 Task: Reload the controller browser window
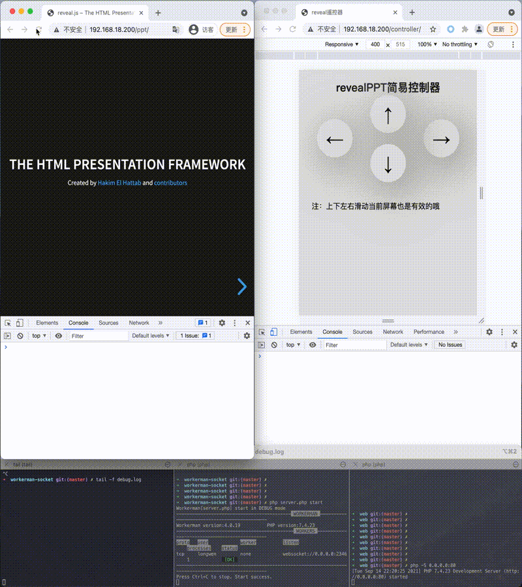pos(293,29)
